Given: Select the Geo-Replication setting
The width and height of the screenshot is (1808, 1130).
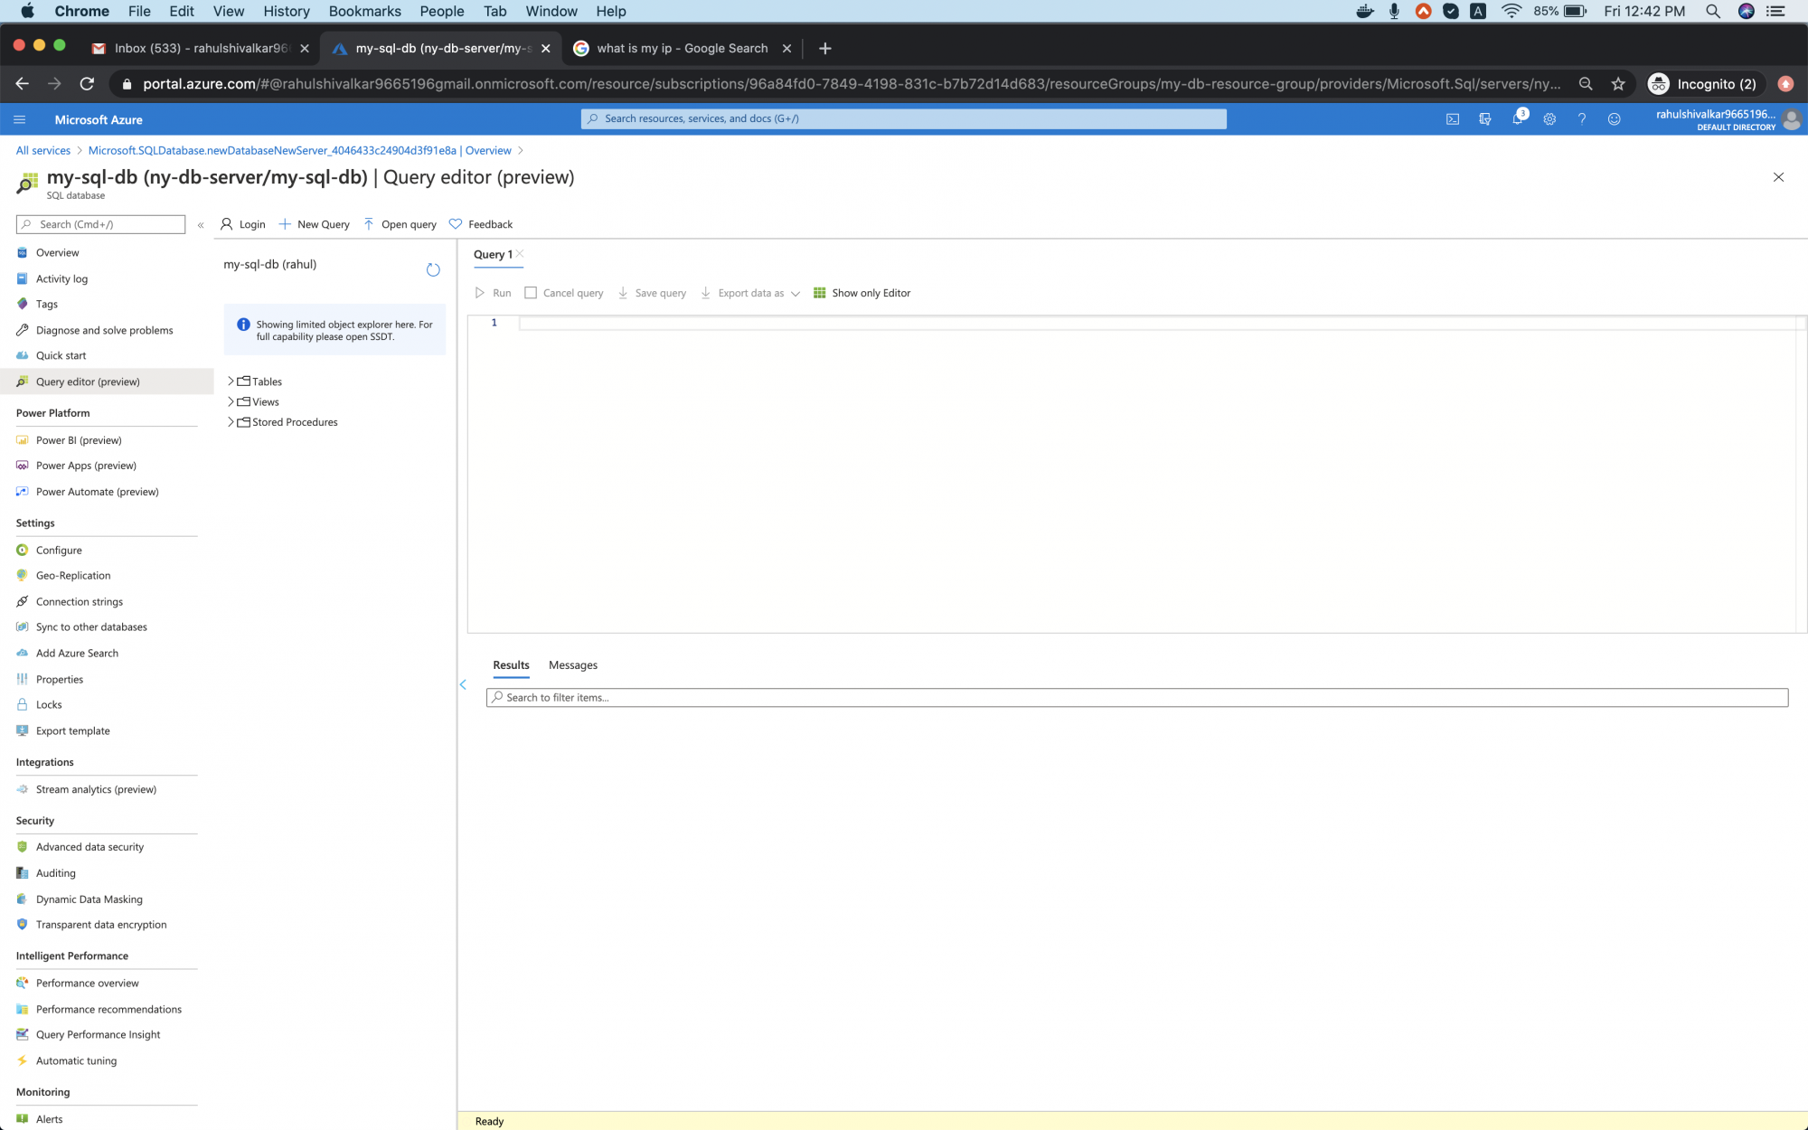Looking at the screenshot, I should click(x=72, y=575).
